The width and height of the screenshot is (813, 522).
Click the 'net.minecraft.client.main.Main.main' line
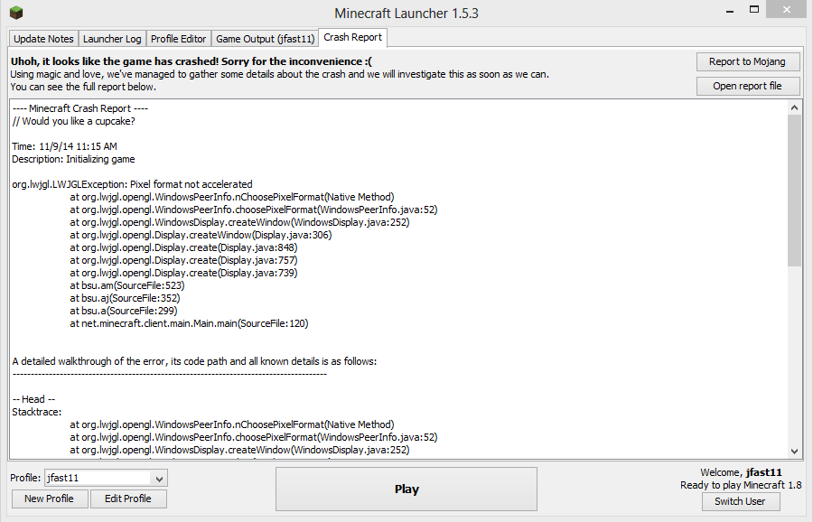pyautogui.click(x=190, y=323)
